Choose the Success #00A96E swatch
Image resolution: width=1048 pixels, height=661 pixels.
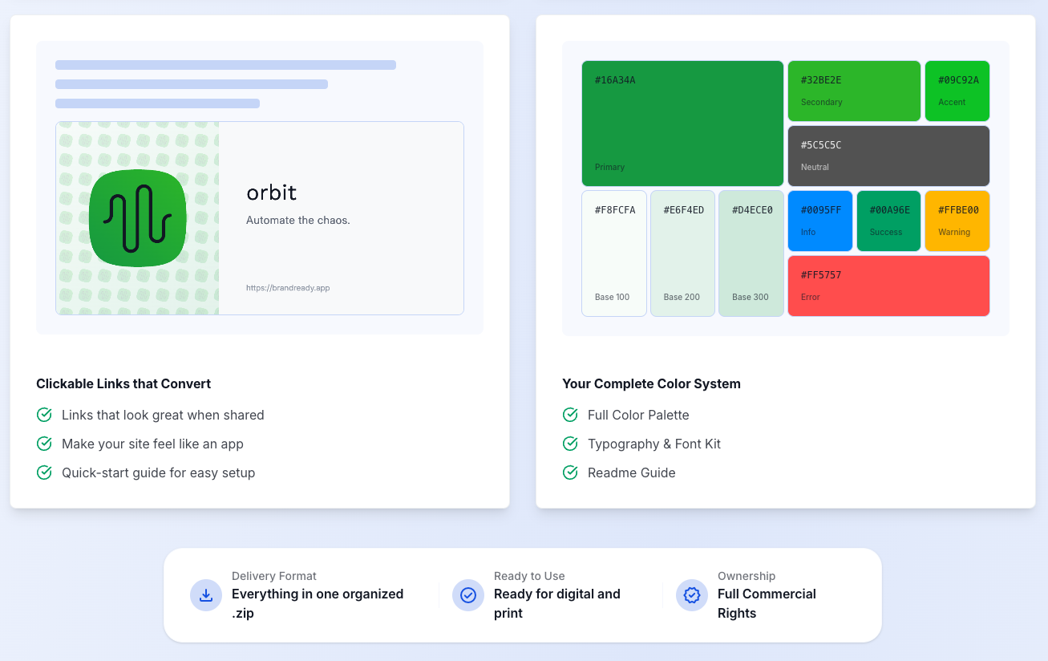pos(888,221)
